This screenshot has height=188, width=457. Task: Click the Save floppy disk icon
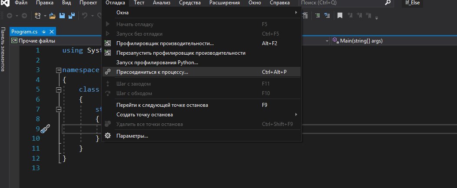click(62, 16)
